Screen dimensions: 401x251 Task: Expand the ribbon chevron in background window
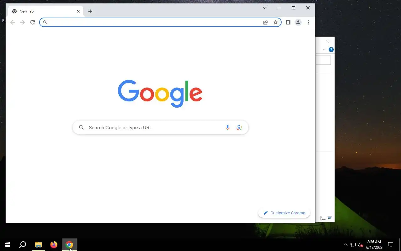point(324,50)
